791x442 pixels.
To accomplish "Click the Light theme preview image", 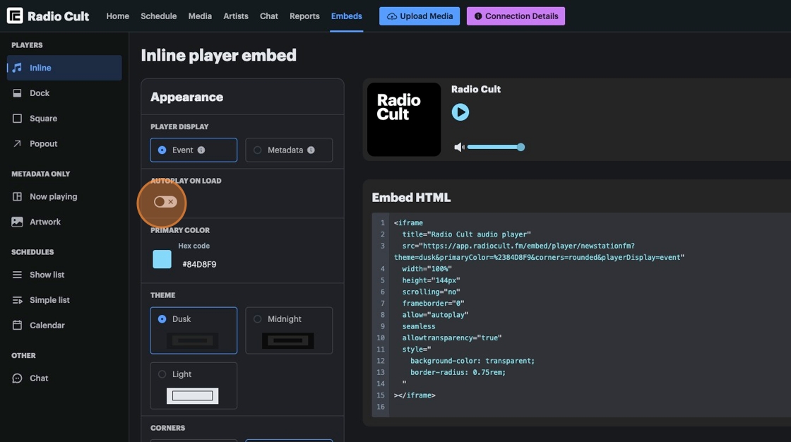I will [x=193, y=395].
